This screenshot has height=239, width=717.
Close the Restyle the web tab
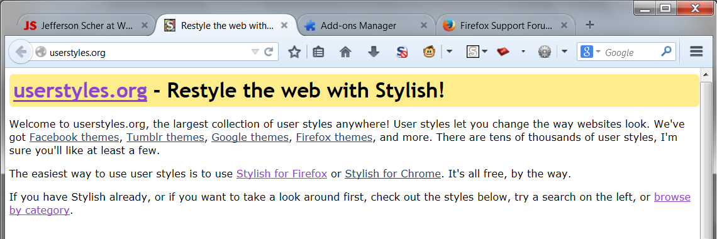[284, 26]
